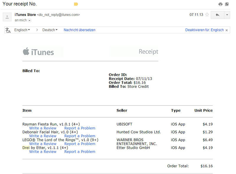Image resolution: width=236 pixels, height=174 pixels.
Task: Click the UBISOFT seller name
Action: [x=124, y=124]
